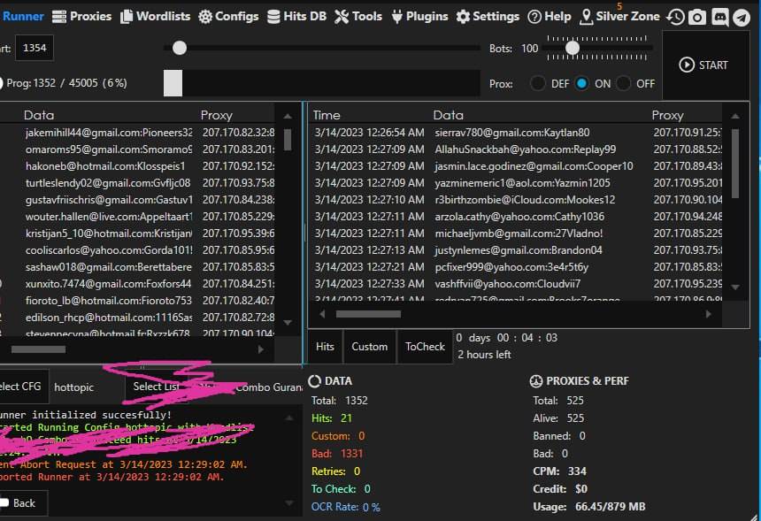Viewport: 761px width, 521px height.
Task: Select the ON proxy mode radio
Action: (x=581, y=83)
